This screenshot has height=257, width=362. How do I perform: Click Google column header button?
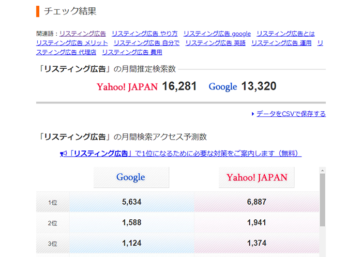131,177
